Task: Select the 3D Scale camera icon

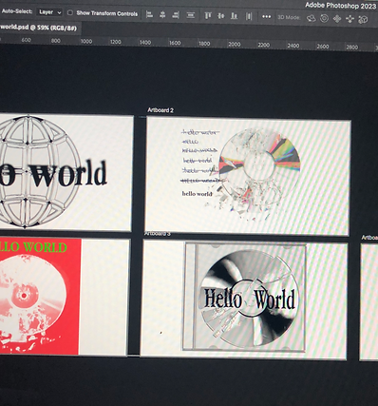Action: coord(363,19)
